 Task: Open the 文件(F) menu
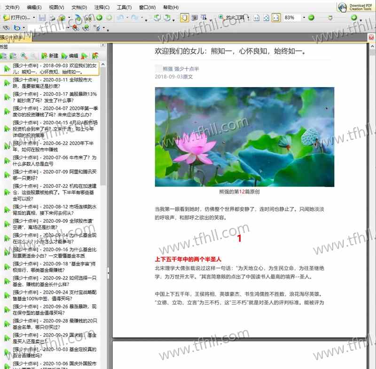[x=12, y=8]
